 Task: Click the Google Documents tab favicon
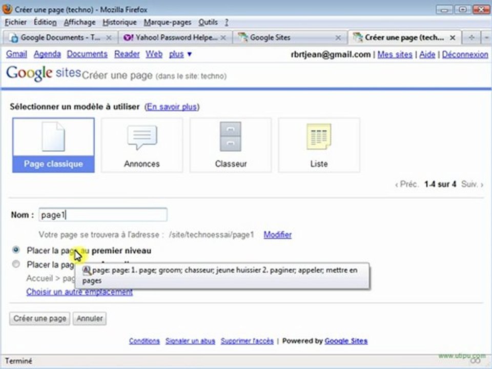coord(14,37)
